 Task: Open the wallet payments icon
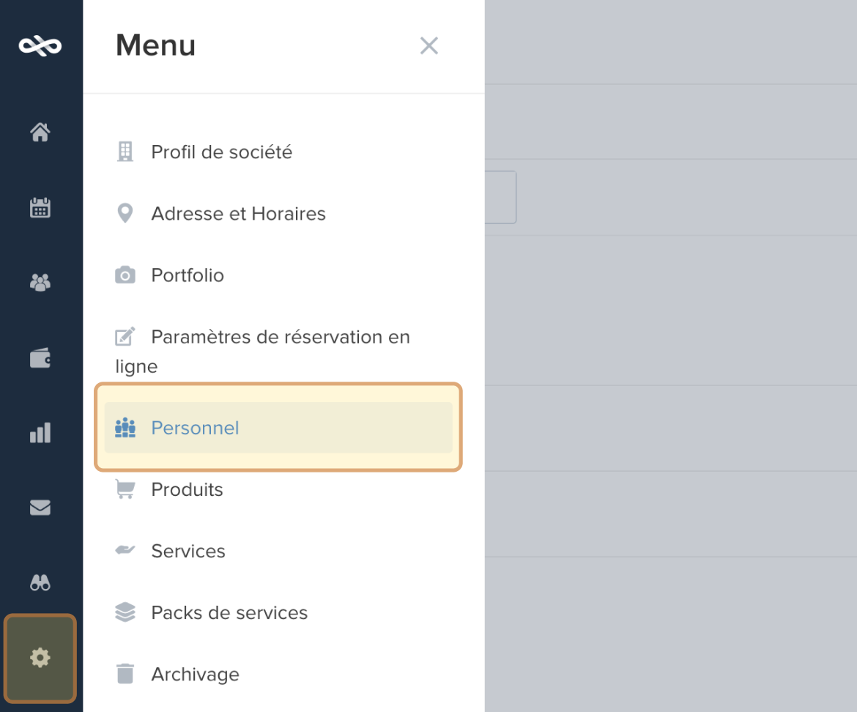40,358
